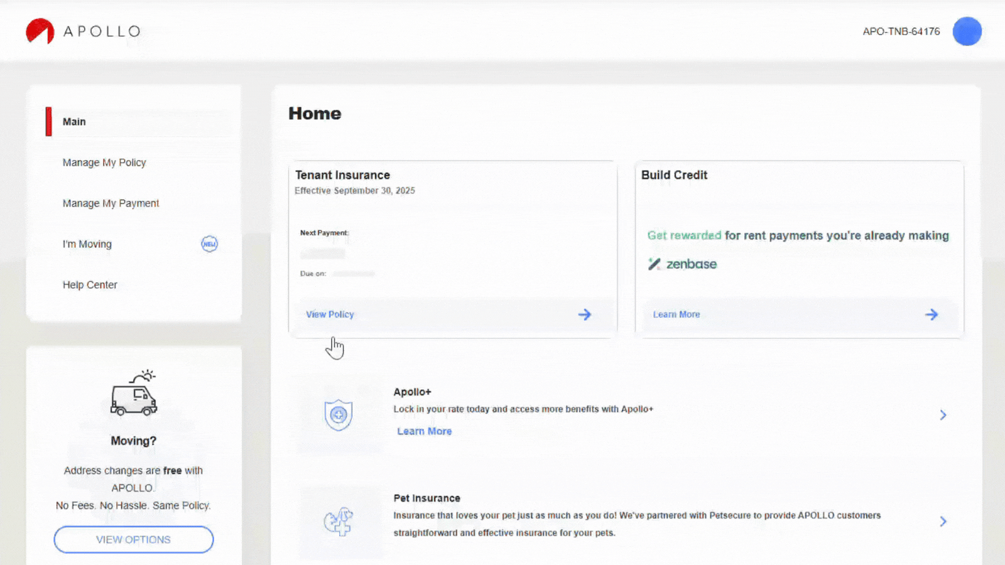Image resolution: width=1005 pixels, height=565 pixels.
Task: Select Main in the sidebar
Action: click(x=74, y=122)
